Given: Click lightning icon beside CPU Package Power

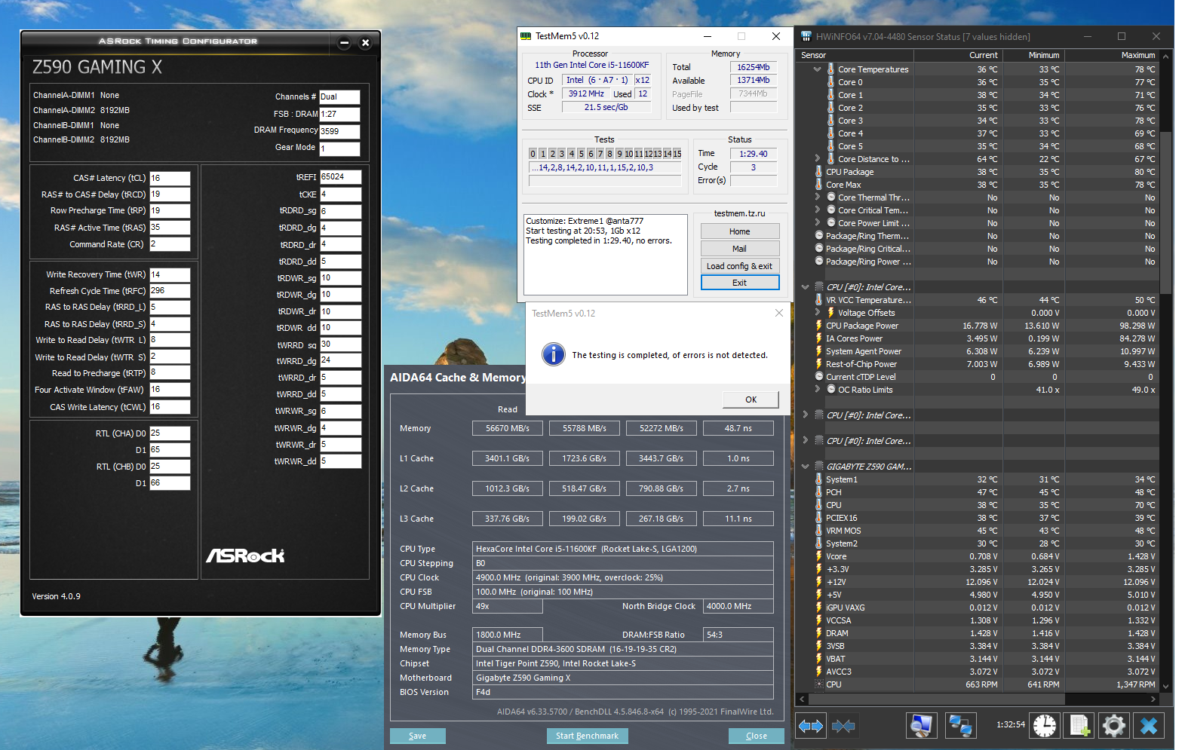Looking at the screenshot, I should pos(818,326).
